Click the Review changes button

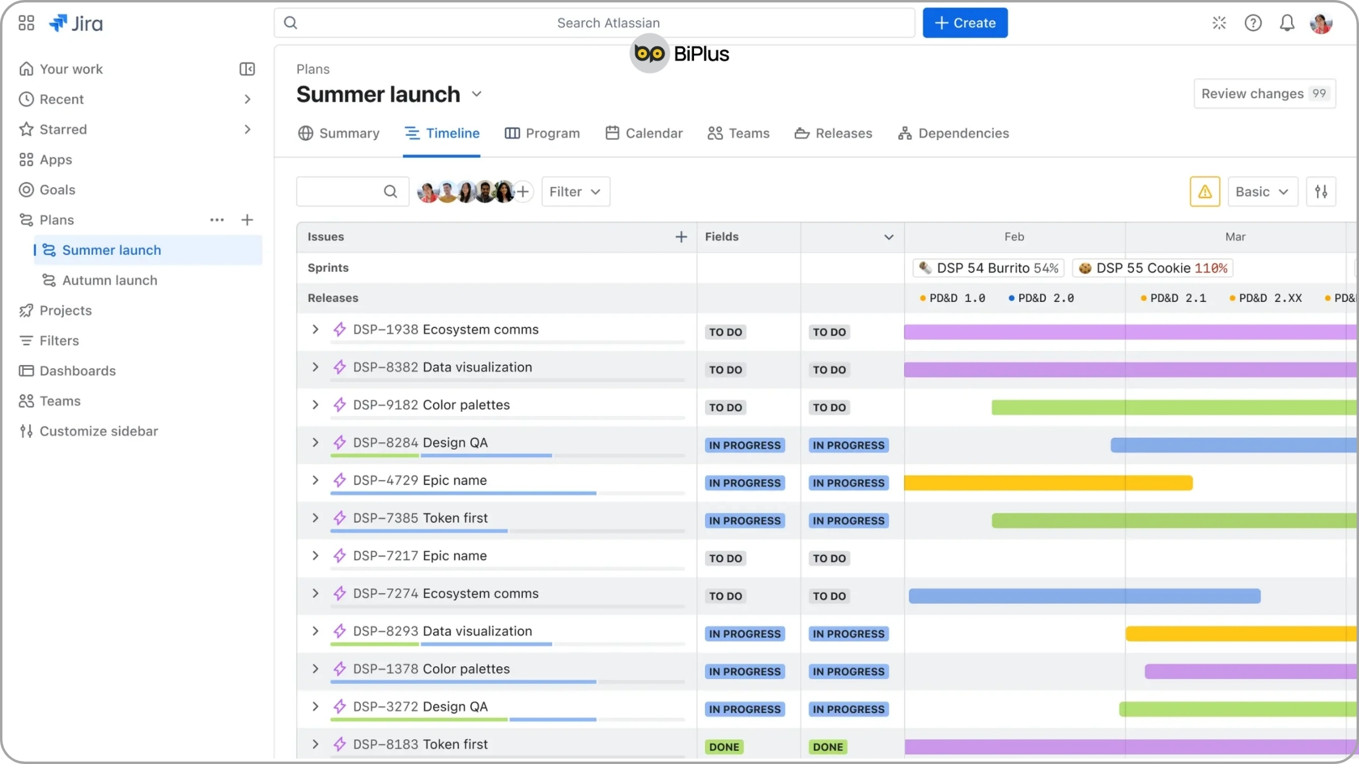click(1264, 93)
